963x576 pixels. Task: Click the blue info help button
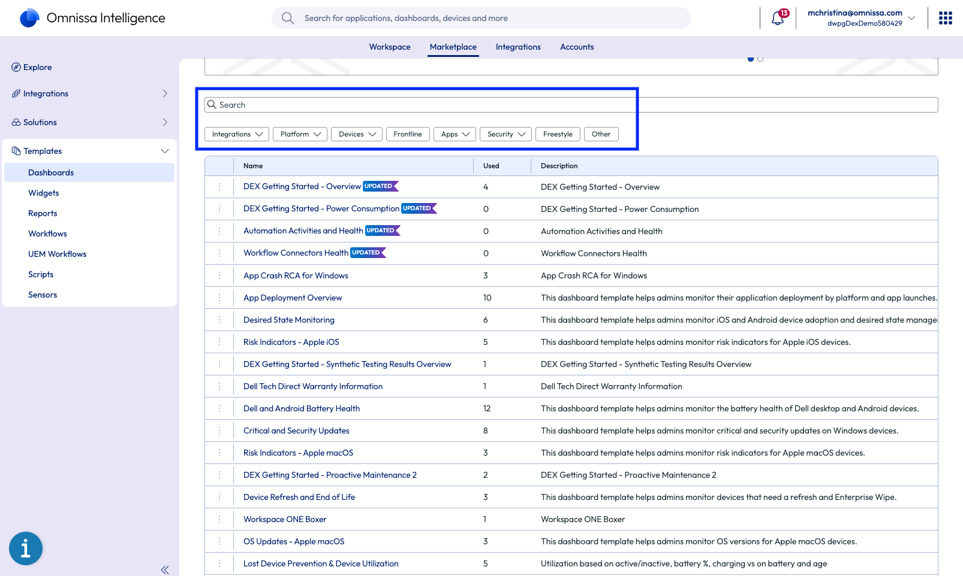[x=26, y=548]
